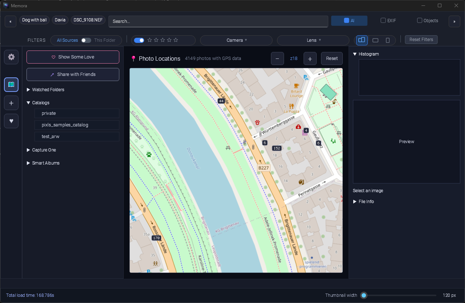The width and height of the screenshot is (465, 303).
Task: Enable the EXIF search checkbox
Action: point(383,21)
